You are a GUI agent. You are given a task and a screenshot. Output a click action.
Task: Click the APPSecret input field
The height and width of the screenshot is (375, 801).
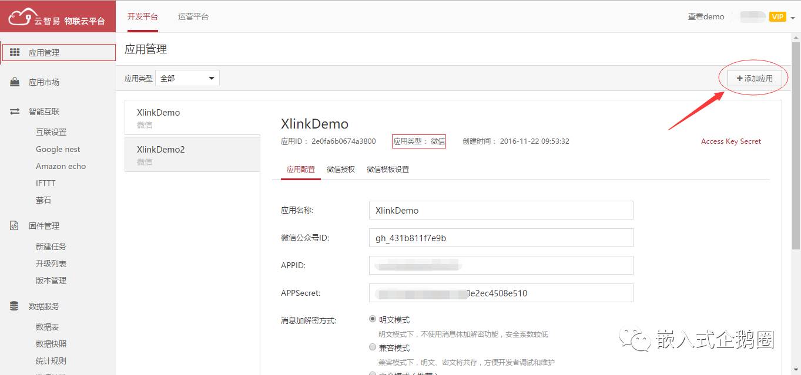coord(501,293)
